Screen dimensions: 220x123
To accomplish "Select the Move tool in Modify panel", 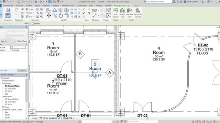I will click(x=49, y=16).
